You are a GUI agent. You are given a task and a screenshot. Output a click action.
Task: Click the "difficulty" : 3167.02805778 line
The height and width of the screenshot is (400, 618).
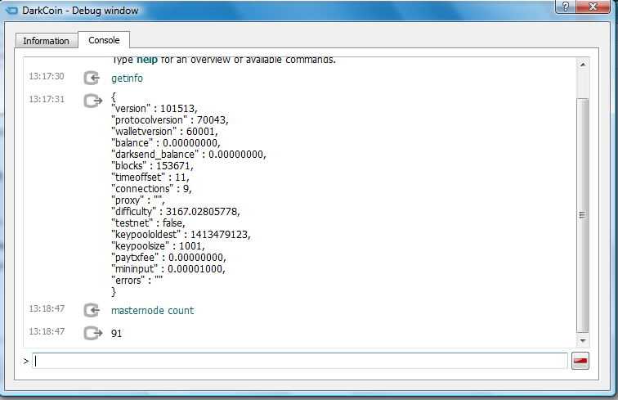176,211
